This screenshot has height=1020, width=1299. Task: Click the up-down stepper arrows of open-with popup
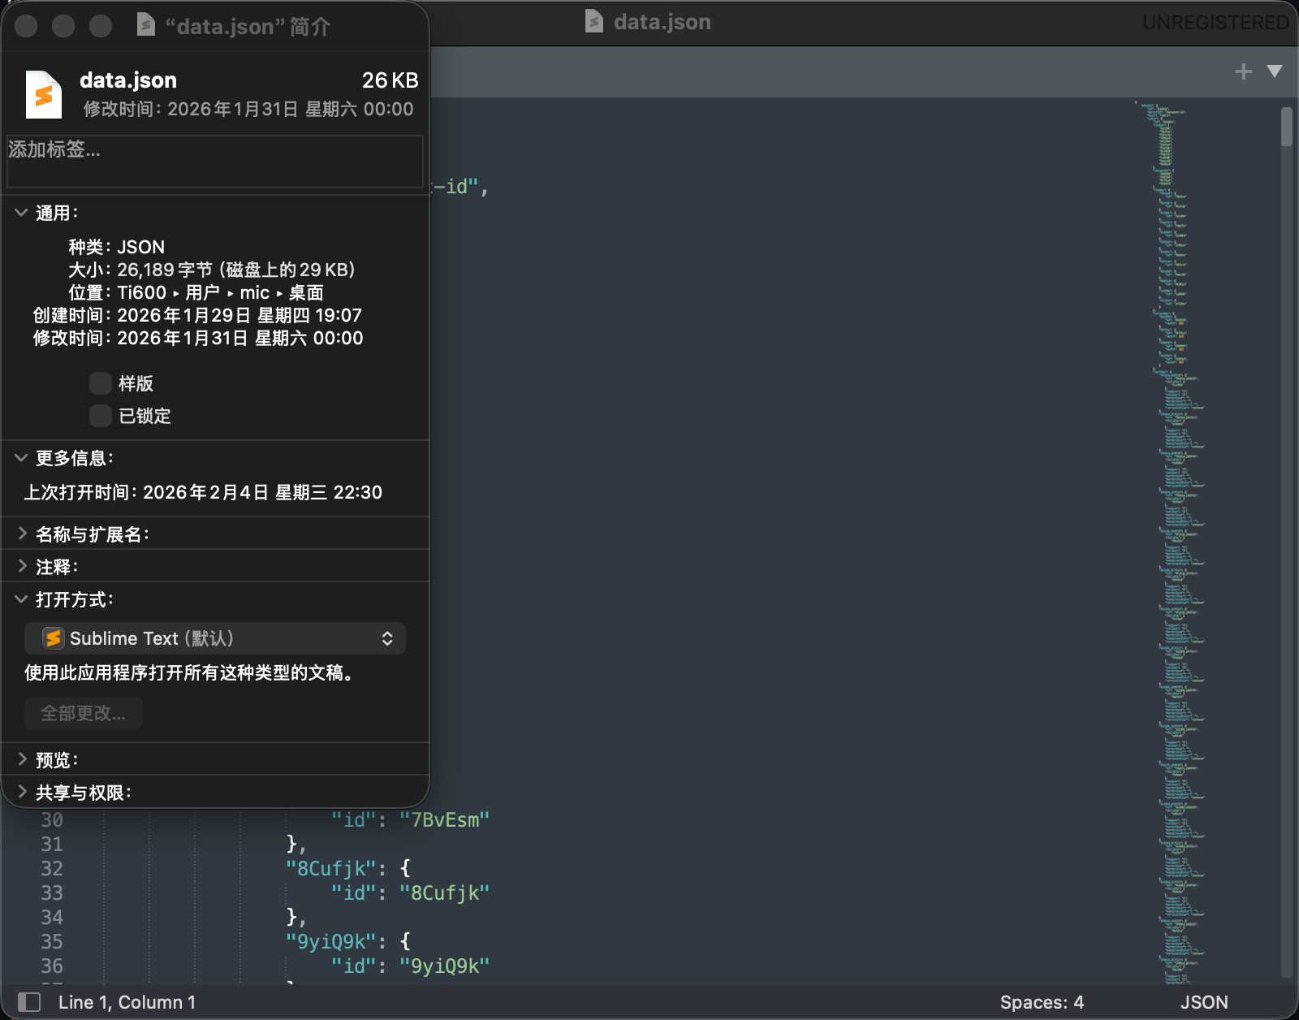(x=387, y=638)
